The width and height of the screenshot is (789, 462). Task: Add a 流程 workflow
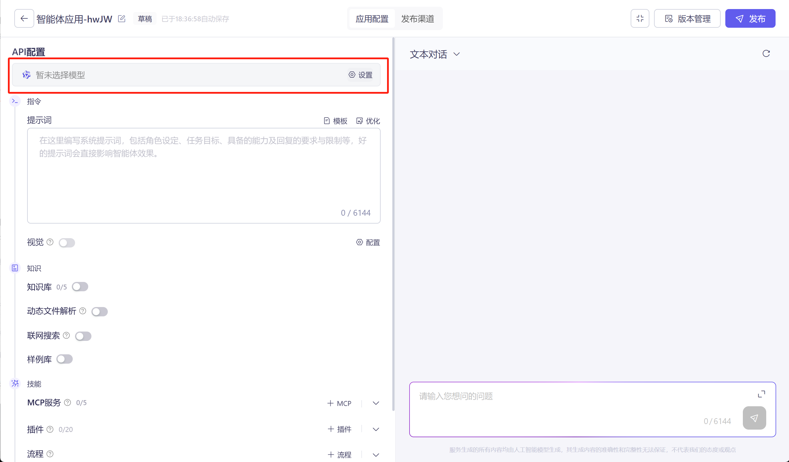click(x=339, y=454)
